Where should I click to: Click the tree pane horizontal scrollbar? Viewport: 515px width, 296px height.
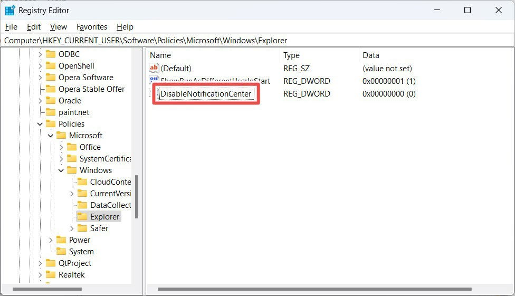click(47, 289)
